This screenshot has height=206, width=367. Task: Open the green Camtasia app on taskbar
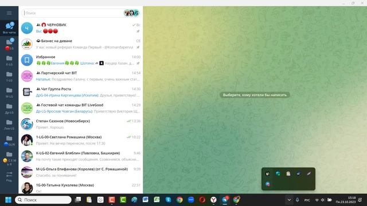pos(123,200)
